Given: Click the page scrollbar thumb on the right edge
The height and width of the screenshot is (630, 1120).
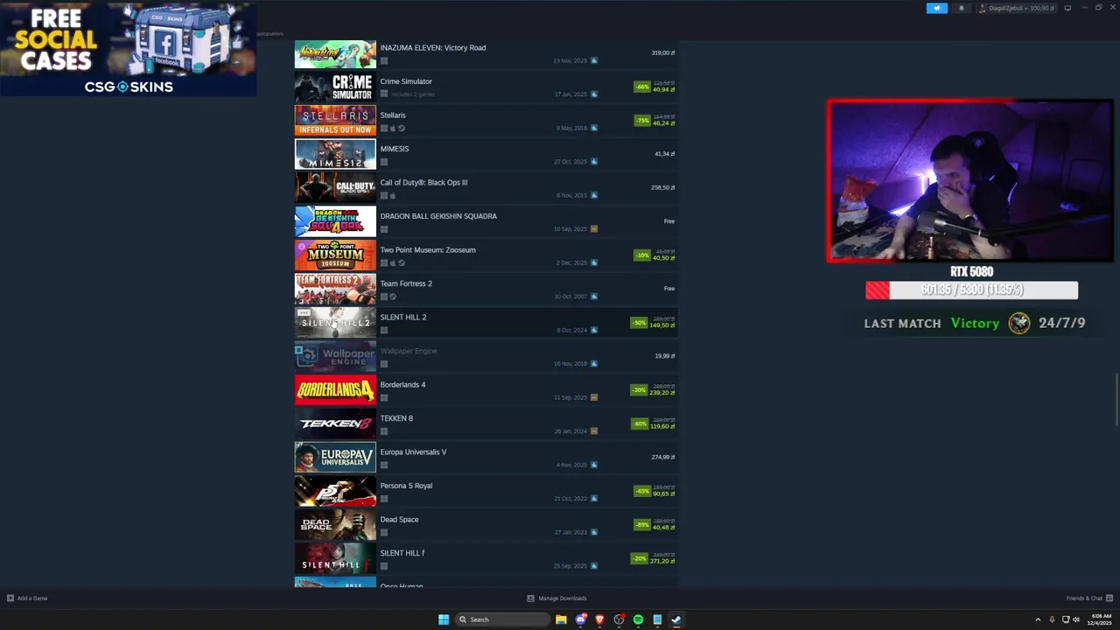Looking at the screenshot, I should (1116, 401).
